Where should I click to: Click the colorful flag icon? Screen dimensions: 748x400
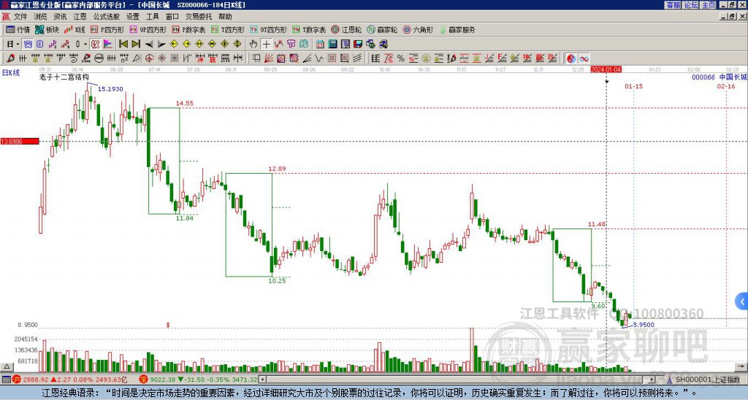tap(108, 44)
